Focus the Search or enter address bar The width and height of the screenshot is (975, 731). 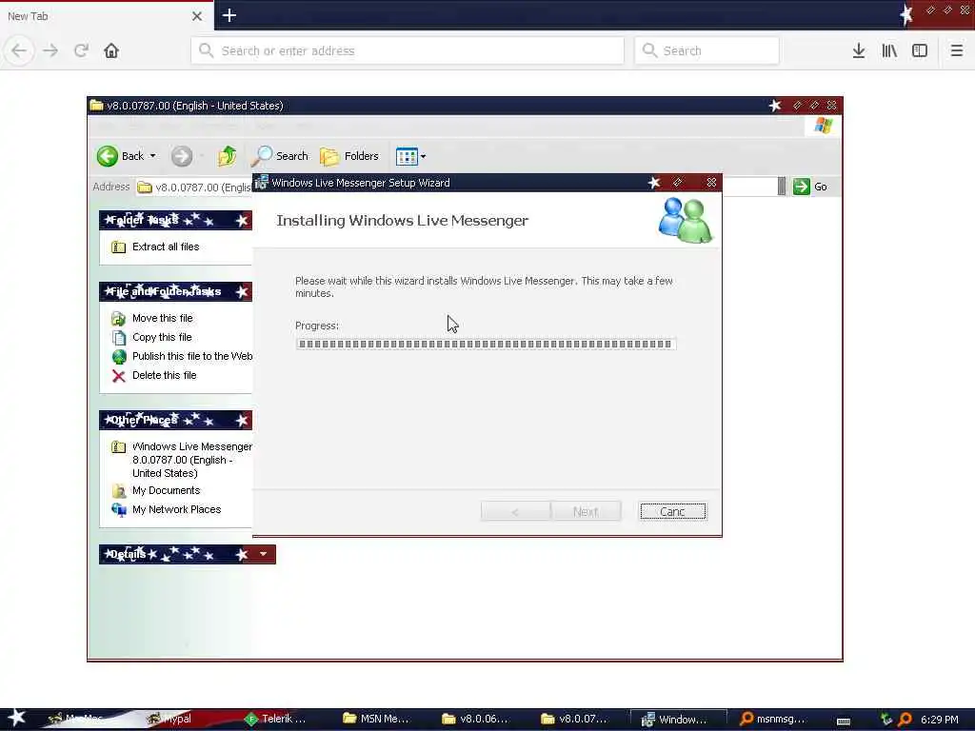408,50
